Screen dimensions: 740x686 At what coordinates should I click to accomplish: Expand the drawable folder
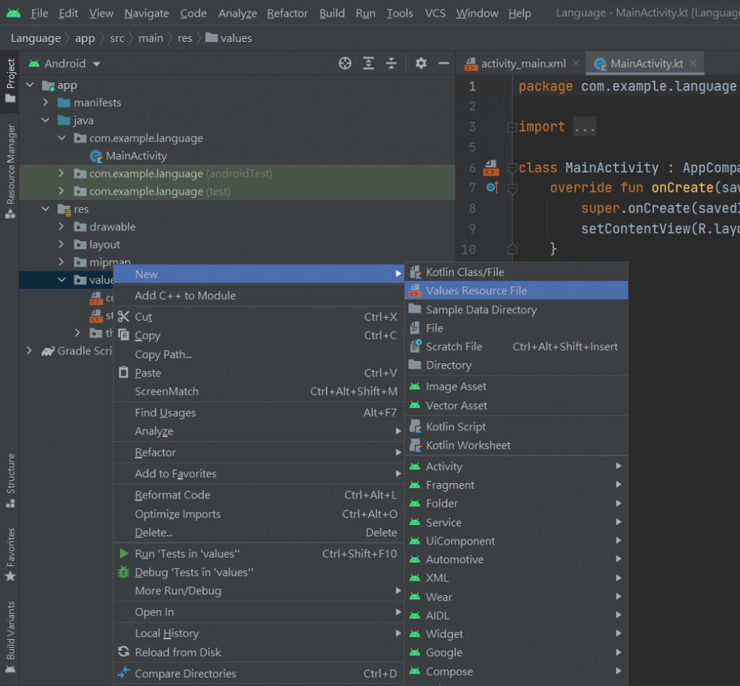tap(61, 226)
